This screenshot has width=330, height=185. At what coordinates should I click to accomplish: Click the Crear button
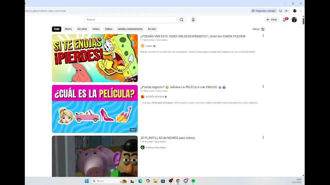coord(272,20)
